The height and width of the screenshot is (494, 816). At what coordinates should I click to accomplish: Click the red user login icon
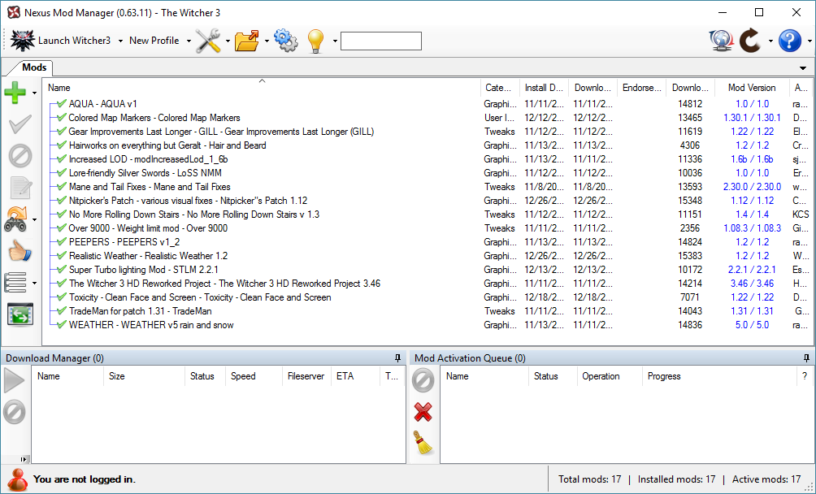pos(16,479)
